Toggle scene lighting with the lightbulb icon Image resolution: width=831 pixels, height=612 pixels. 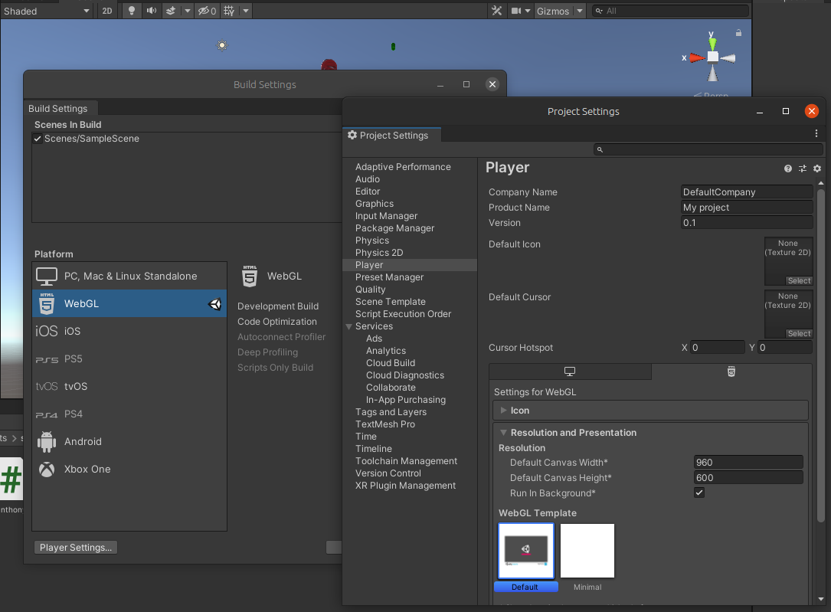click(132, 11)
